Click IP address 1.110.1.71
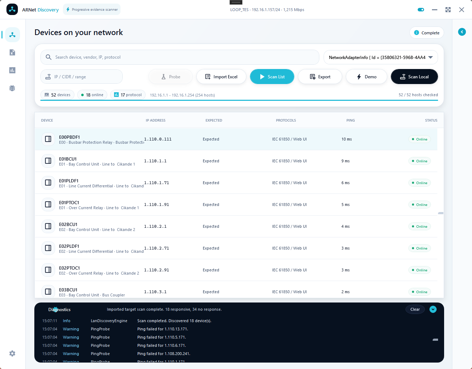 (x=157, y=183)
